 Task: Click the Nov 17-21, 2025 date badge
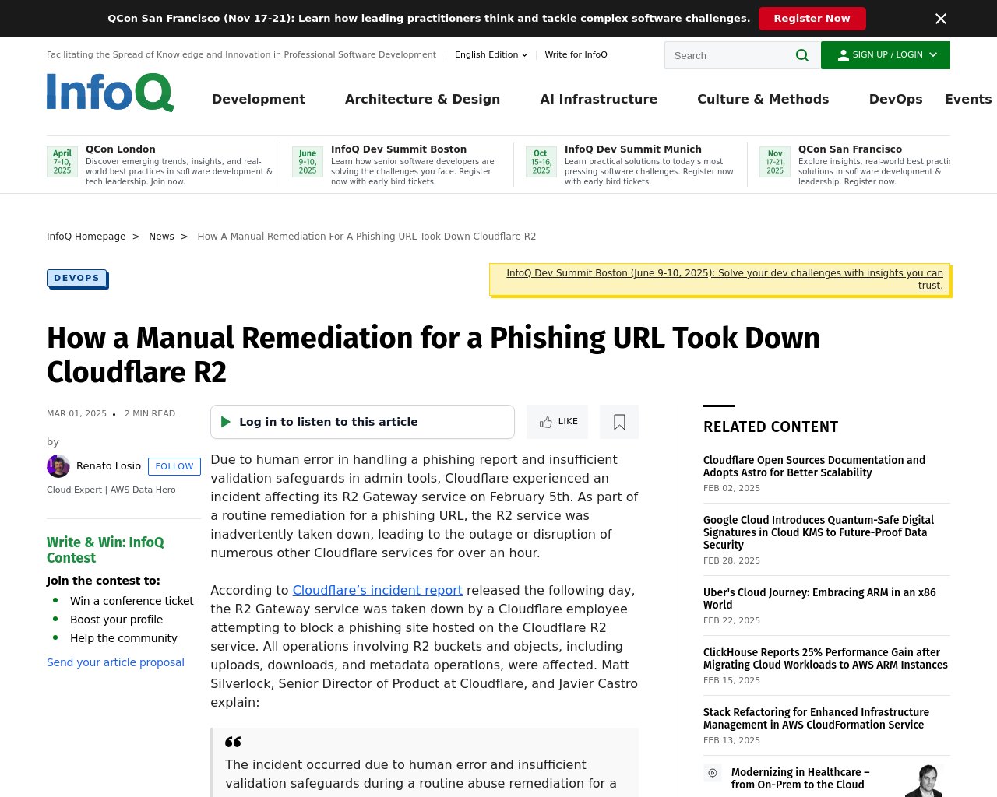[x=775, y=162]
